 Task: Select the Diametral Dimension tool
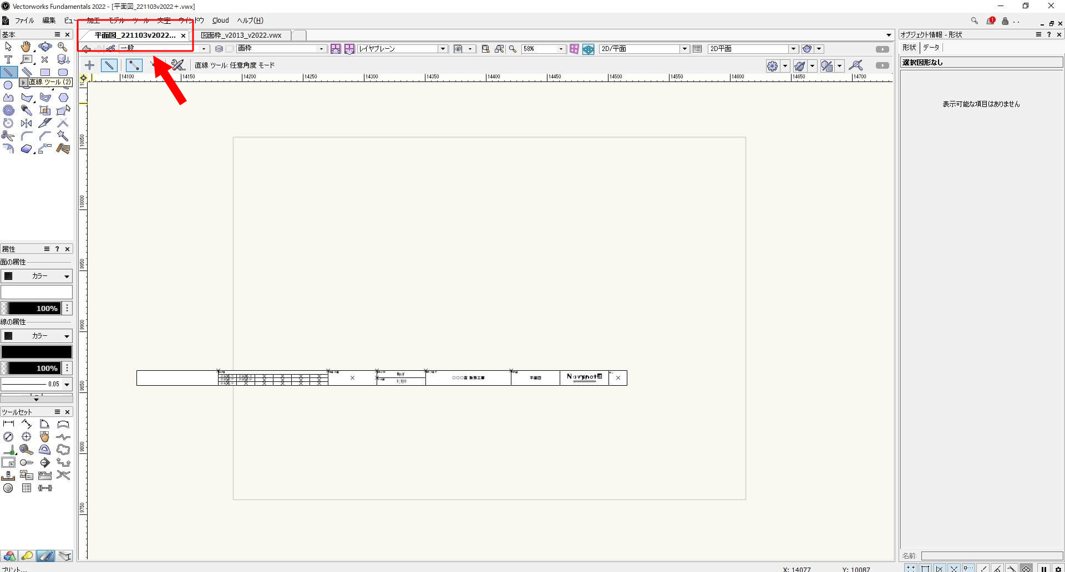pyautogui.click(x=8, y=437)
